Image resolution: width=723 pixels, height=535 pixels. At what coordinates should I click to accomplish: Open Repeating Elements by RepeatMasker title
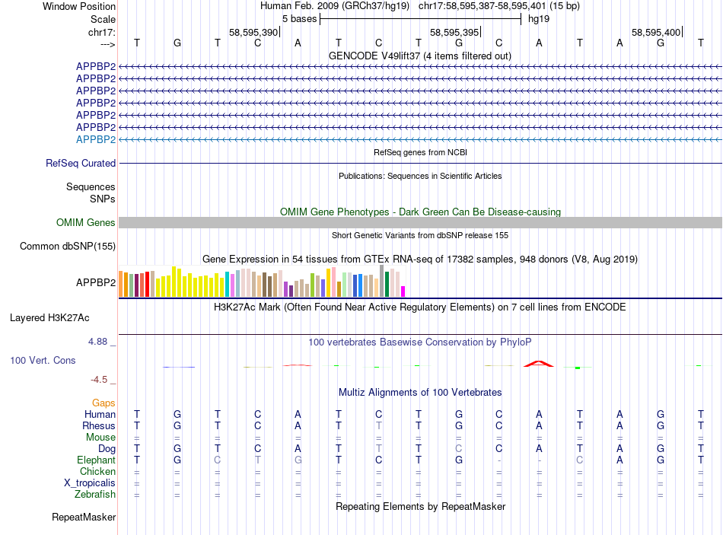pyautogui.click(x=420, y=506)
